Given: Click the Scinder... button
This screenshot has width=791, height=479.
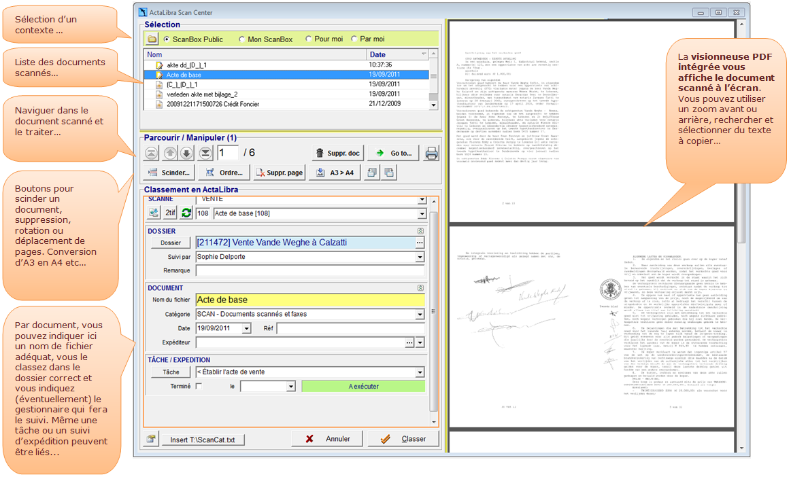Looking at the screenshot, I should tap(169, 173).
